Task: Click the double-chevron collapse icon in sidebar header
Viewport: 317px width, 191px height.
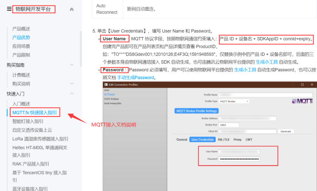Action: (x=72, y=9)
